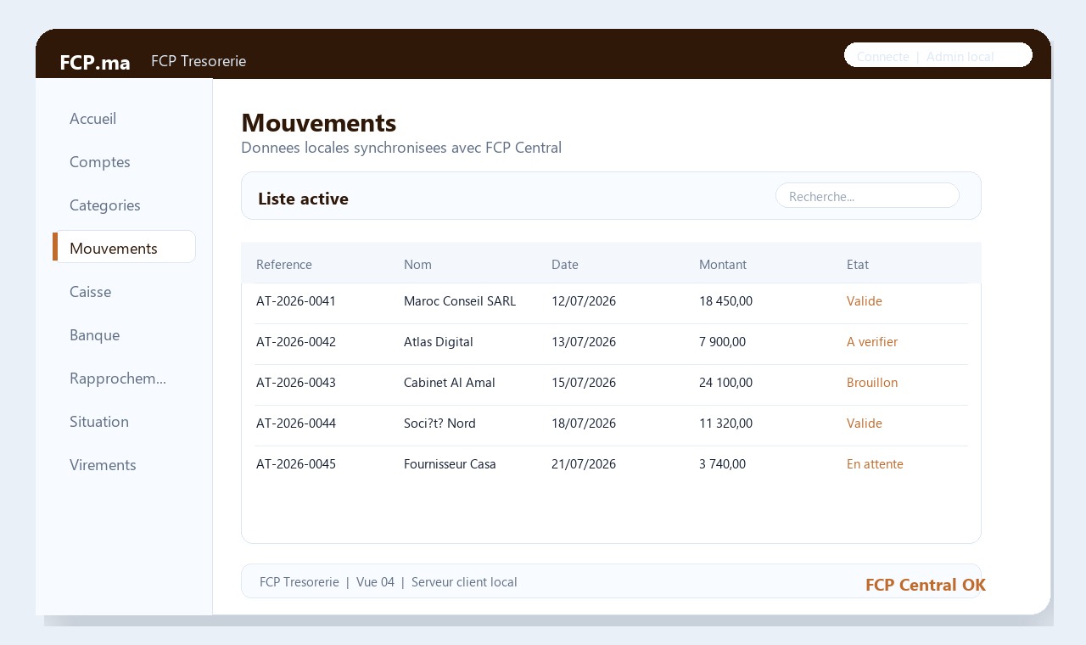The image size is (1086, 645).
Task: Click the Reference column header
Action: click(x=284, y=265)
